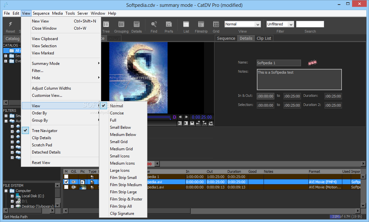Screen dimensions: 369x222
Task: Play the clip in the preview player
Action: point(186,123)
